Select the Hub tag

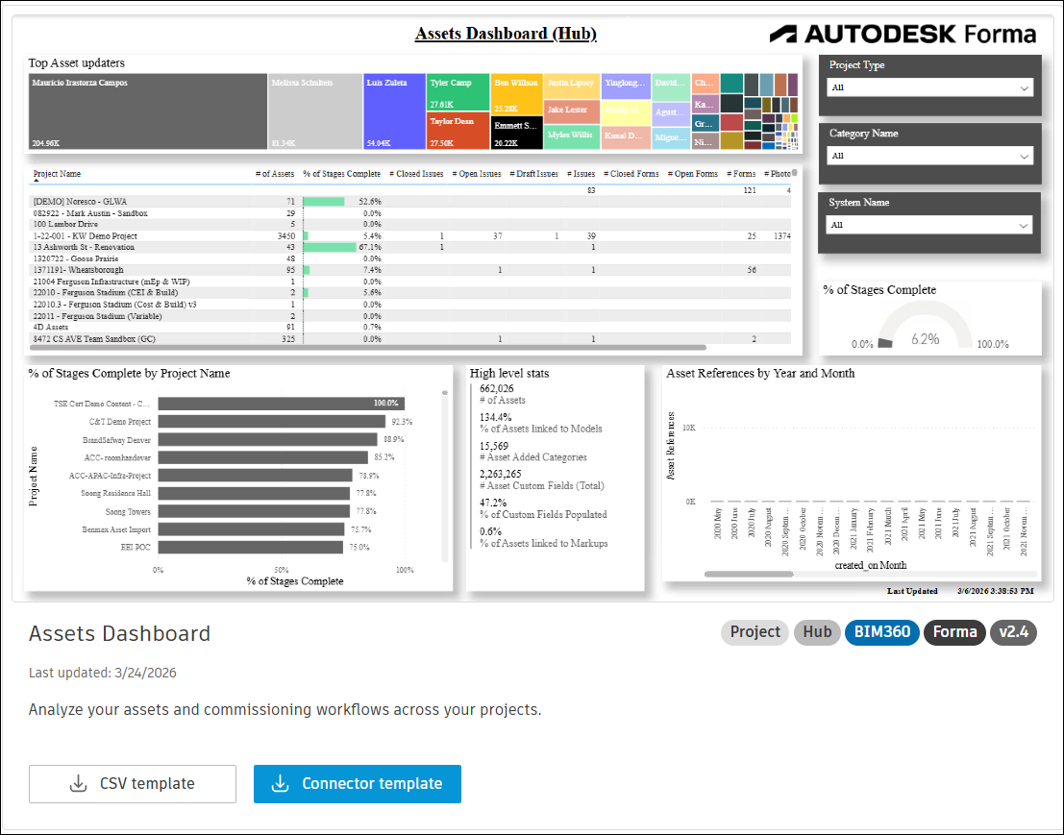pyautogui.click(x=817, y=632)
